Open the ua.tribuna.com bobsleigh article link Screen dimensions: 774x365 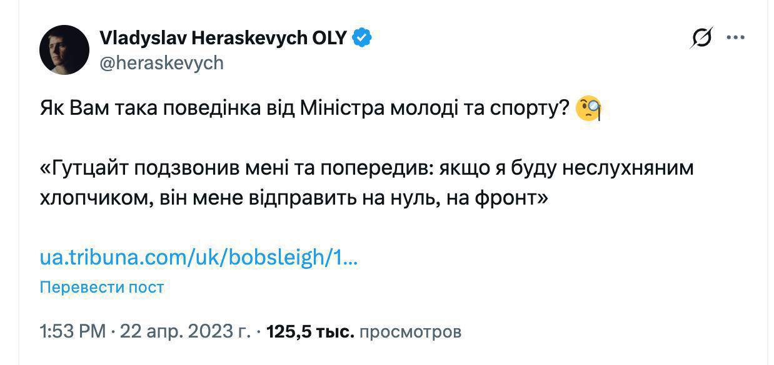click(198, 258)
